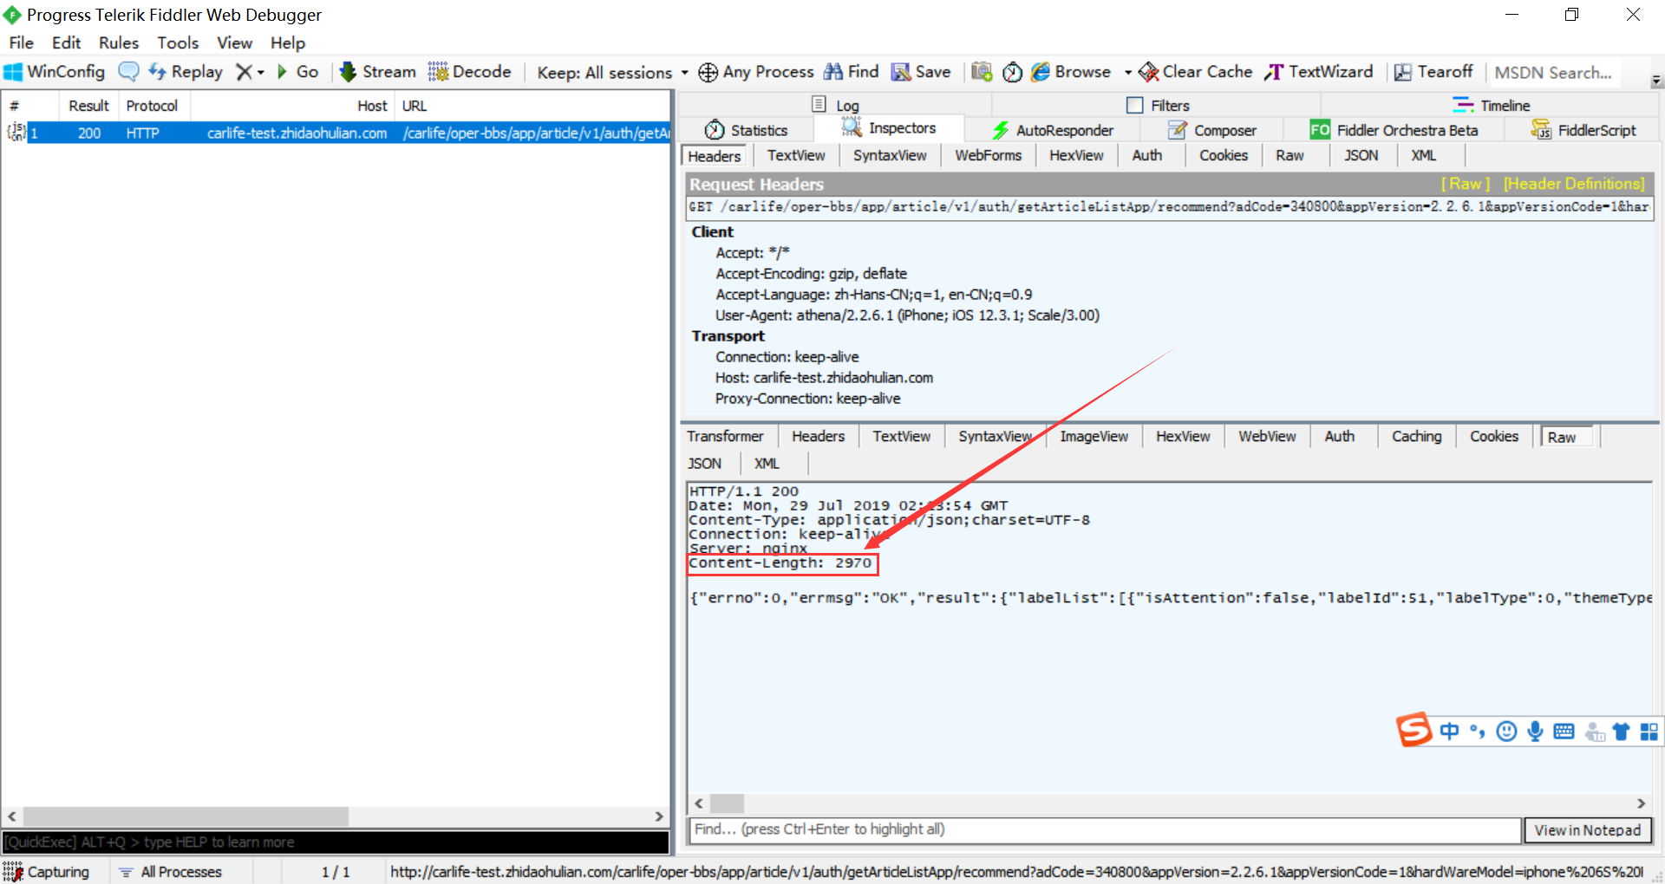1665x884 pixels.
Task: Open All Processes filter in status bar
Action: pos(171,872)
